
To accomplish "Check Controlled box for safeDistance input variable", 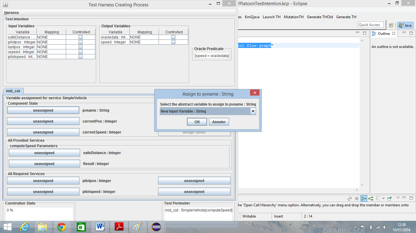I will click(81, 37).
